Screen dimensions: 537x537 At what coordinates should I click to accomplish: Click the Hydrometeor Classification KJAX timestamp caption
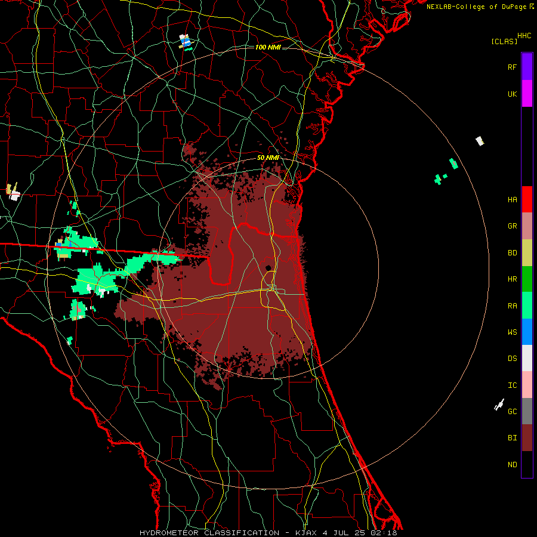[268, 533]
